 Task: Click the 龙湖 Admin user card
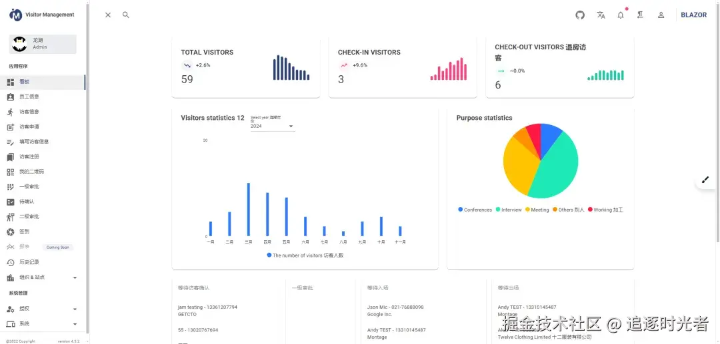coord(43,44)
